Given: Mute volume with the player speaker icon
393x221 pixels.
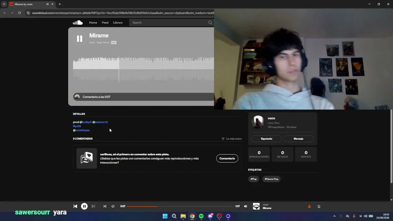Looking at the screenshot, I should (x=246, y=206).
